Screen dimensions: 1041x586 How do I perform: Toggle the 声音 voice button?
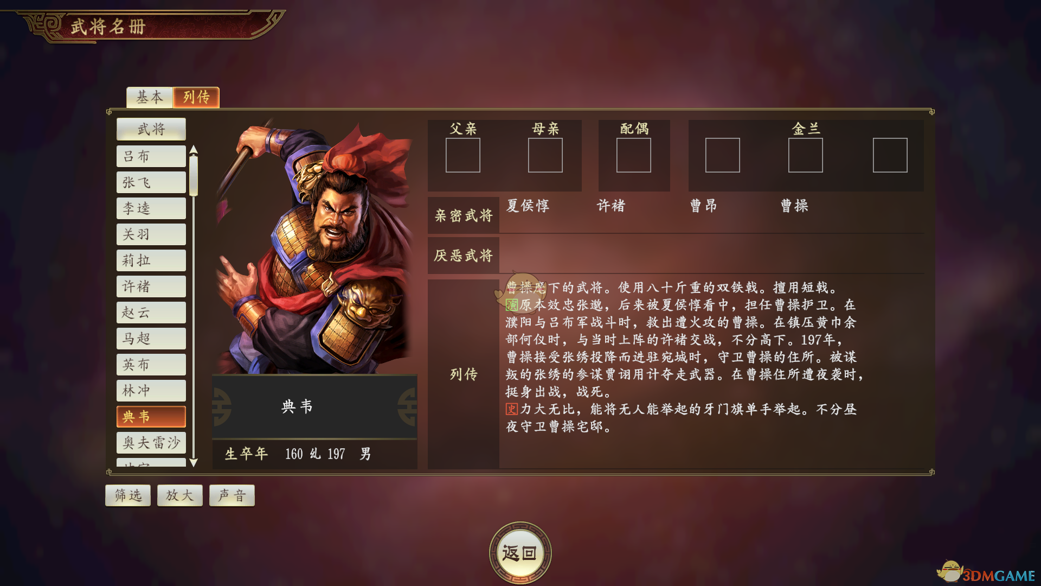coord(232,495)
